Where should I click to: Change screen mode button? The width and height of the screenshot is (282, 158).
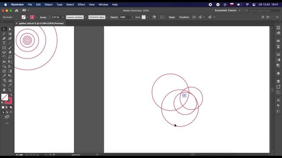coord(7,117)
